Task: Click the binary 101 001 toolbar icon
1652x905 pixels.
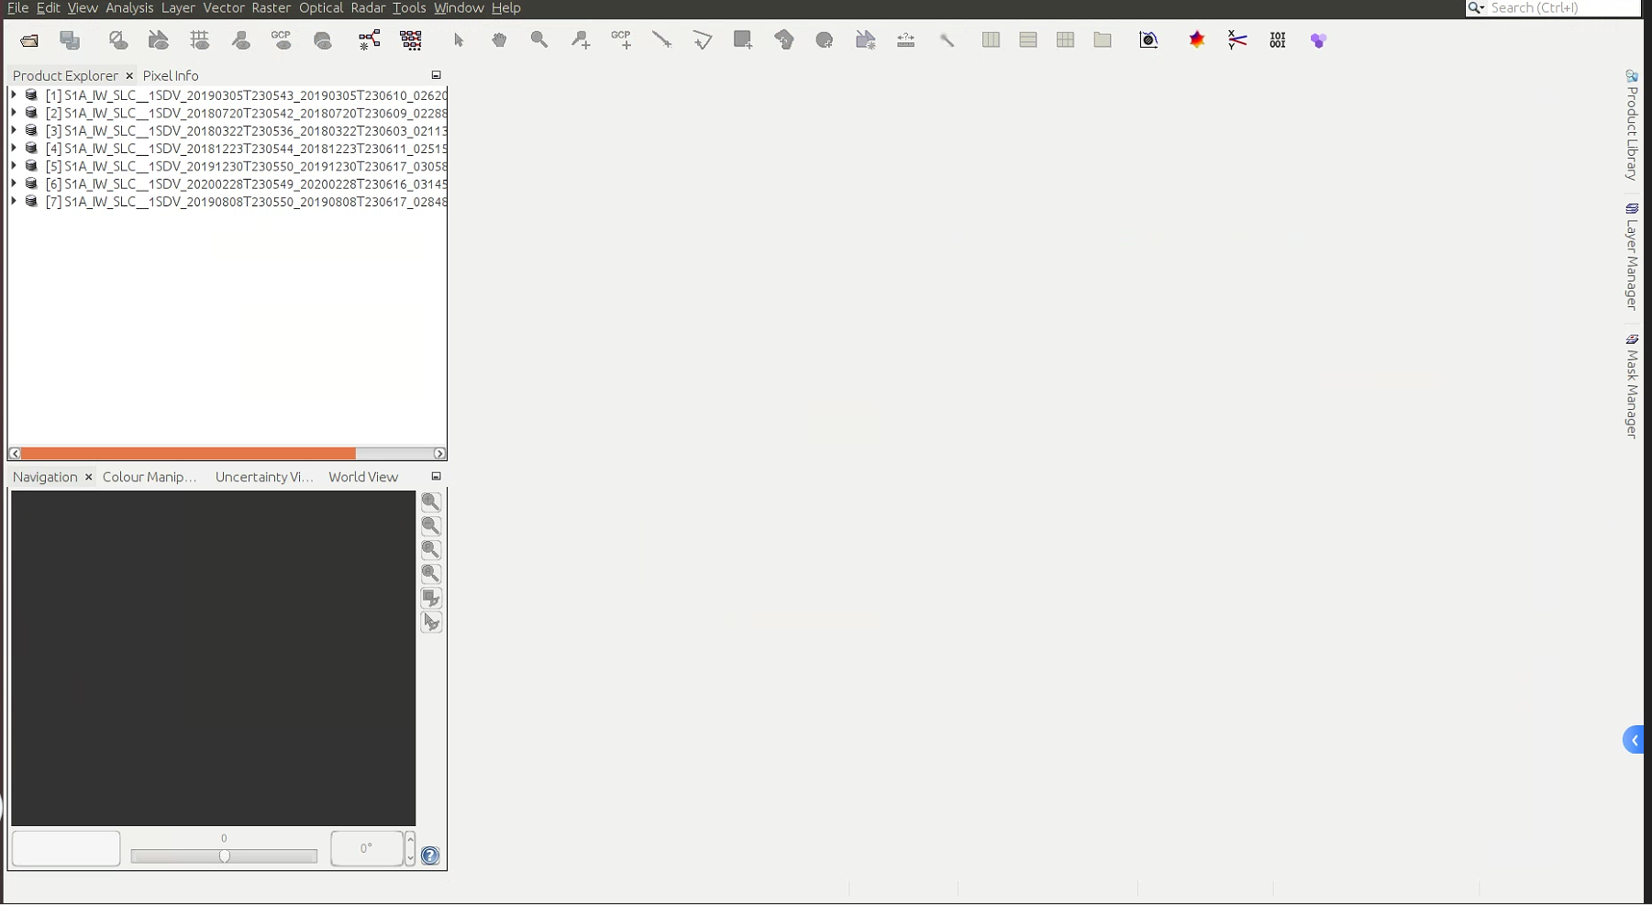Action: click(1278, 40)
